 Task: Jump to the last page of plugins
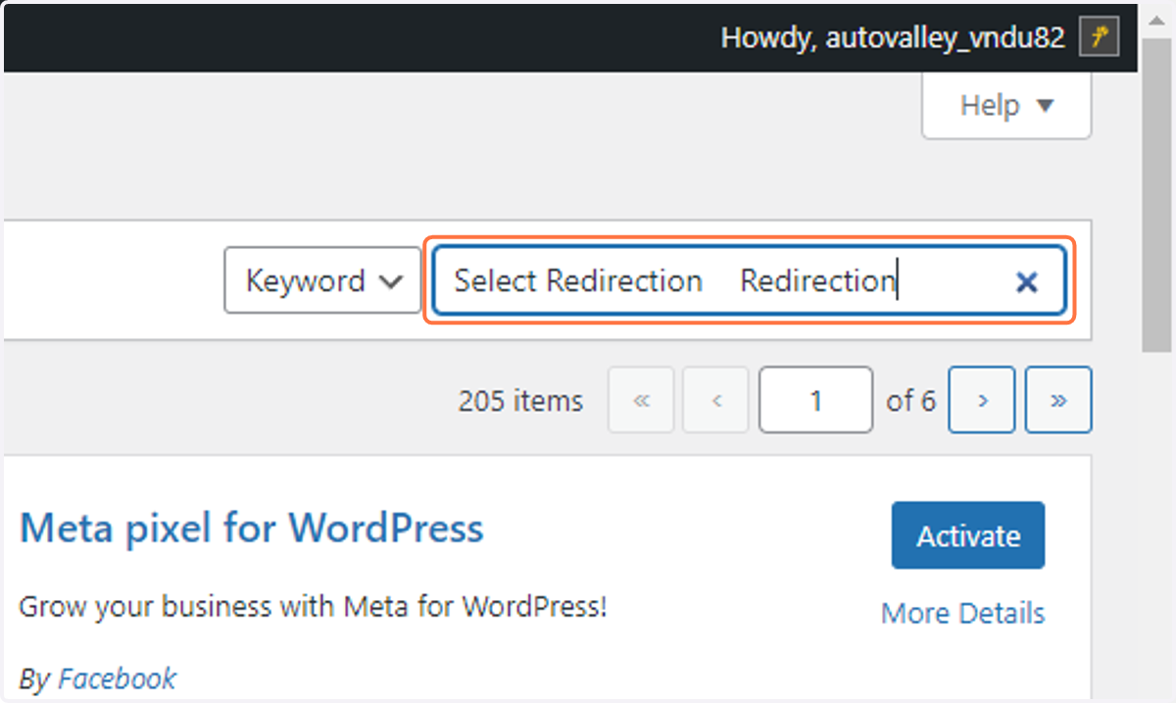(1058, 400)
